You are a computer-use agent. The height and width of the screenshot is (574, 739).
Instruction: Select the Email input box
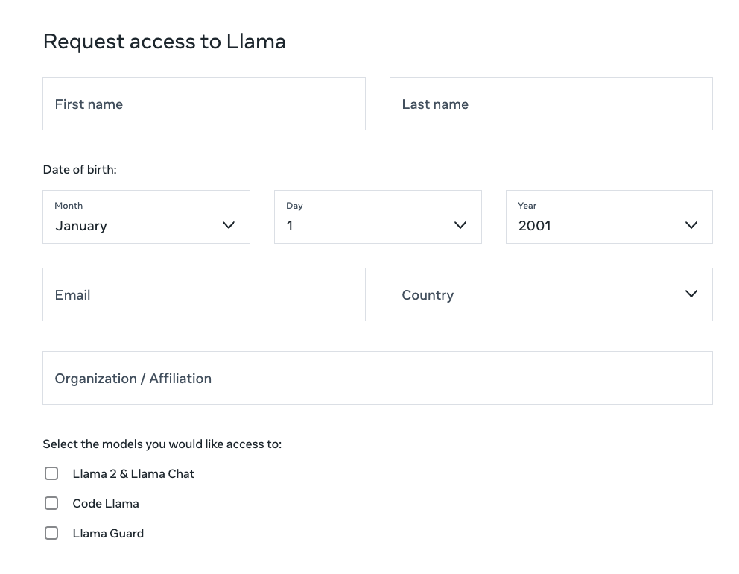(203, 294)
